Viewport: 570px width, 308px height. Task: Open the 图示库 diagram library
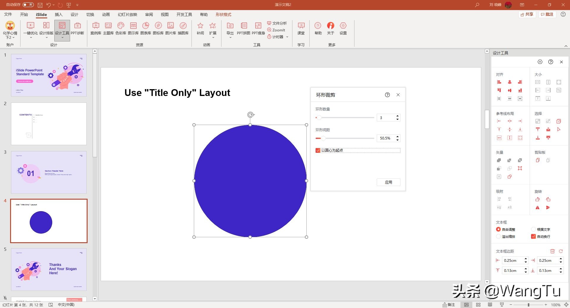pos(133,28)
